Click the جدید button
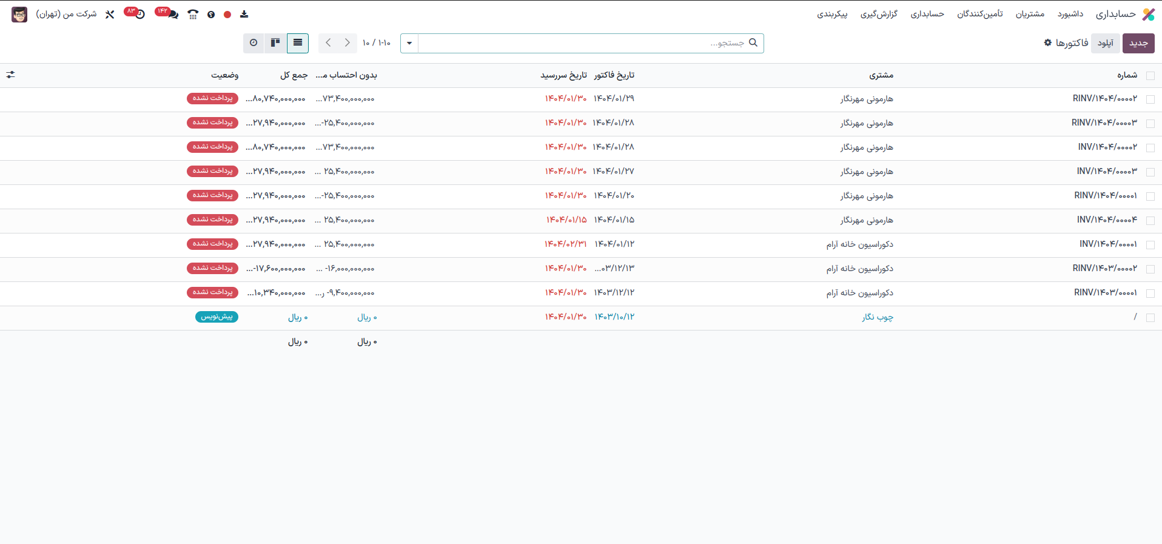 coord(1138,43)
